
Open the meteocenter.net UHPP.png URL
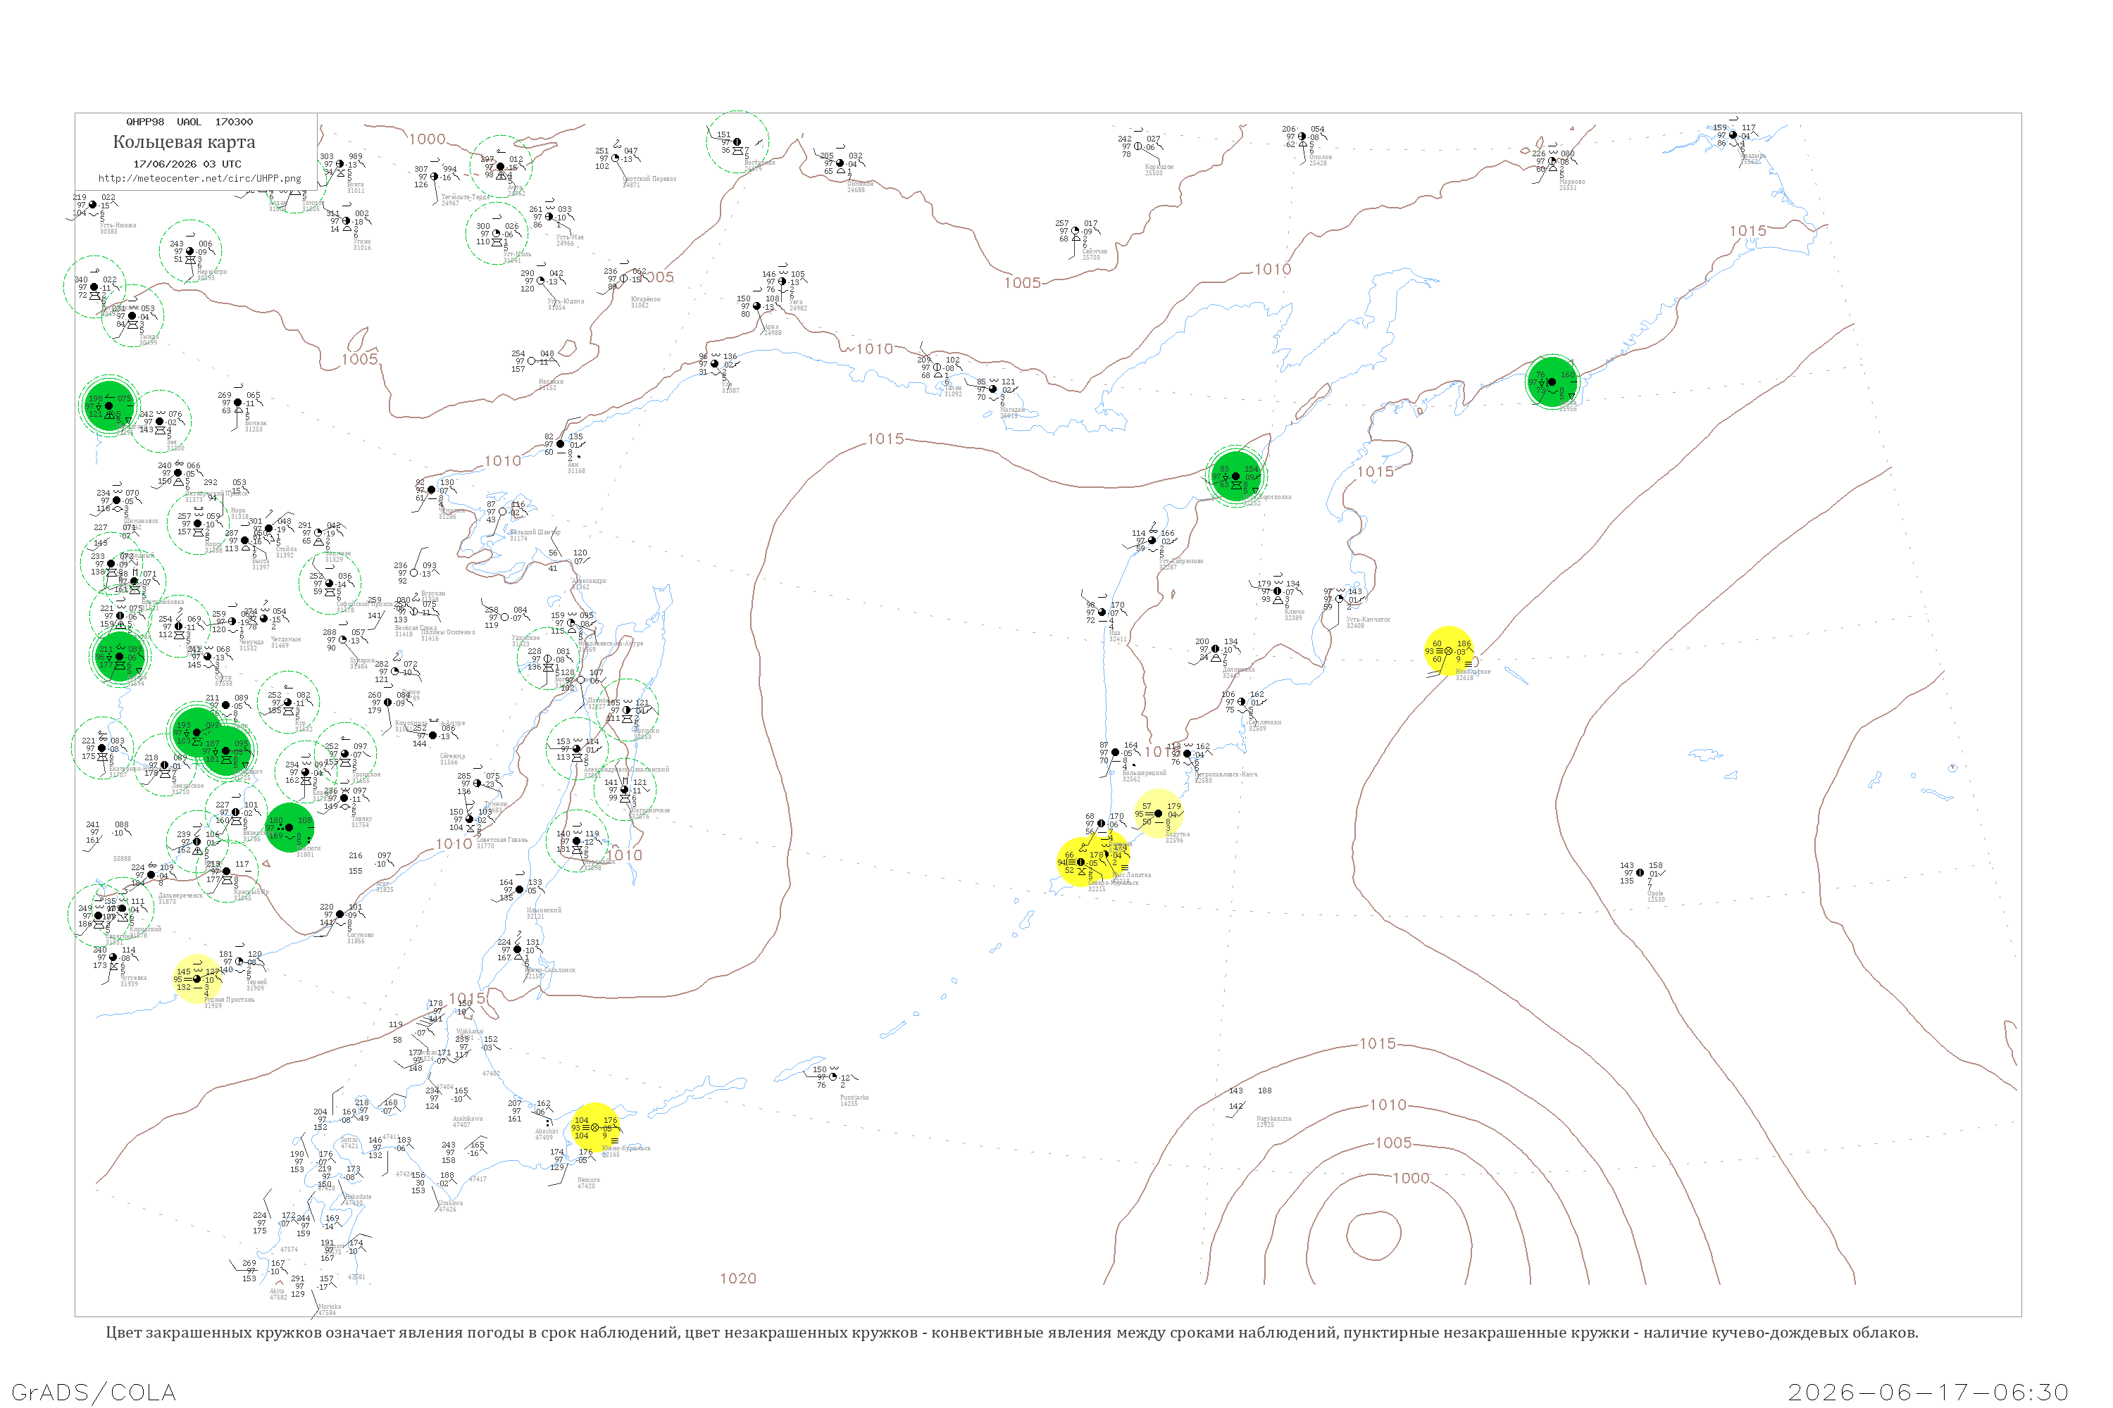(x=199, y=179)
